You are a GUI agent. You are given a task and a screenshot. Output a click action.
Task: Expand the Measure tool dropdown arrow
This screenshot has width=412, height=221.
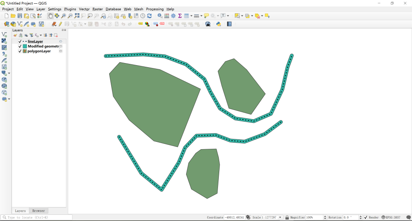pos(201,16)
